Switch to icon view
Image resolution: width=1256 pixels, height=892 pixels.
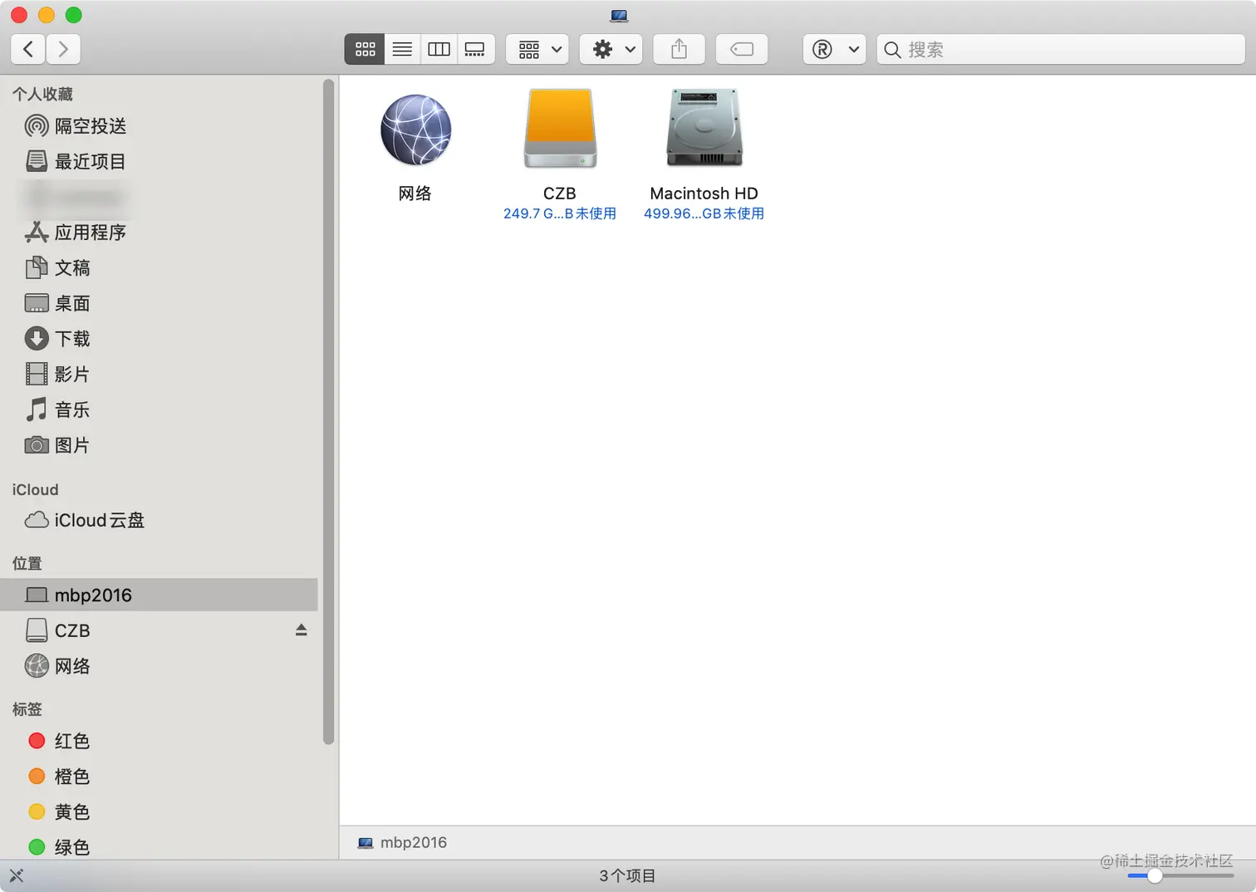(365, 49)
